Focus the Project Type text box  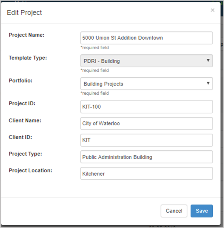(x=146, y=157)
